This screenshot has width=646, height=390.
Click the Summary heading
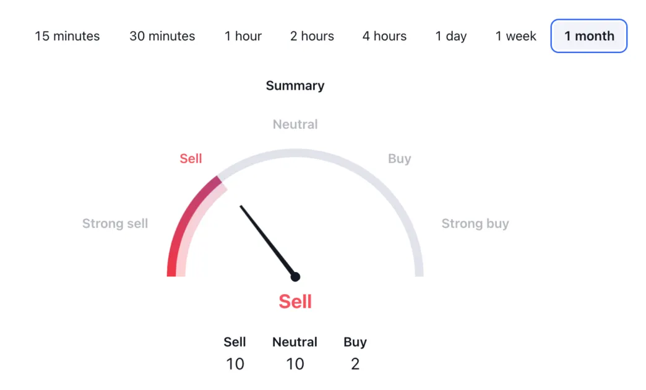tap(295, 85)
